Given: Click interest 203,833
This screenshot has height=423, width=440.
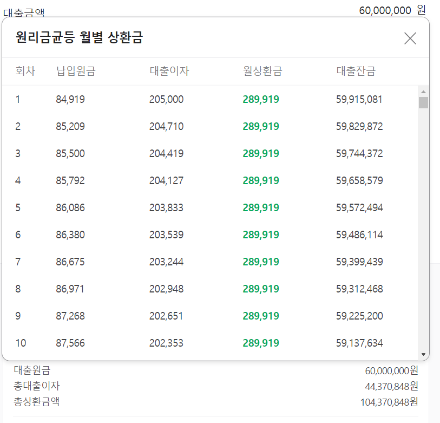Looking at the screenshot, I should click(166, 207).
